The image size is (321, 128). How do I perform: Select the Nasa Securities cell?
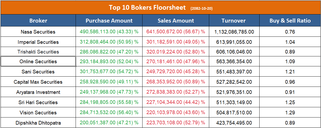(x=38, y=32)
